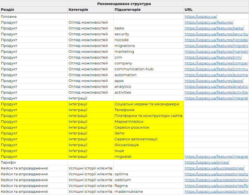Image resolution: width=249 pixels, height=195 pixels.
Task: Follow the features/company link
Action: 216,63
